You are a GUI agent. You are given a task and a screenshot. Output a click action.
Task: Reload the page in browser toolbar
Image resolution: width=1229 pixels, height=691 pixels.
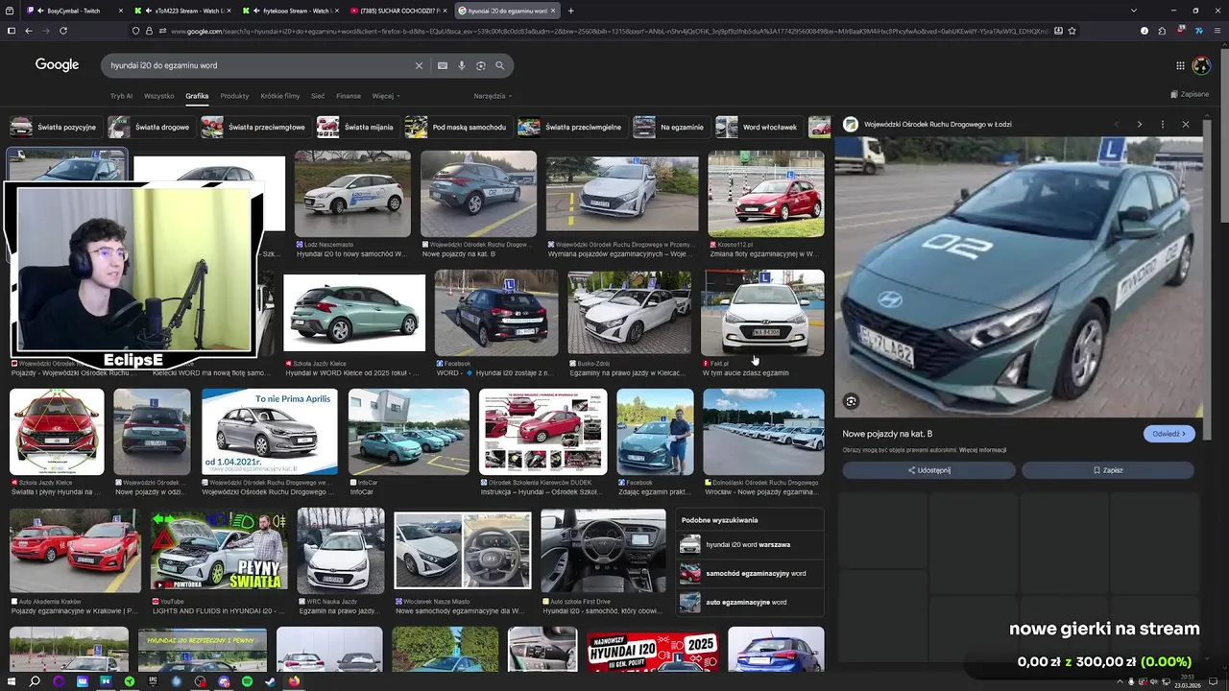(63, 31)
